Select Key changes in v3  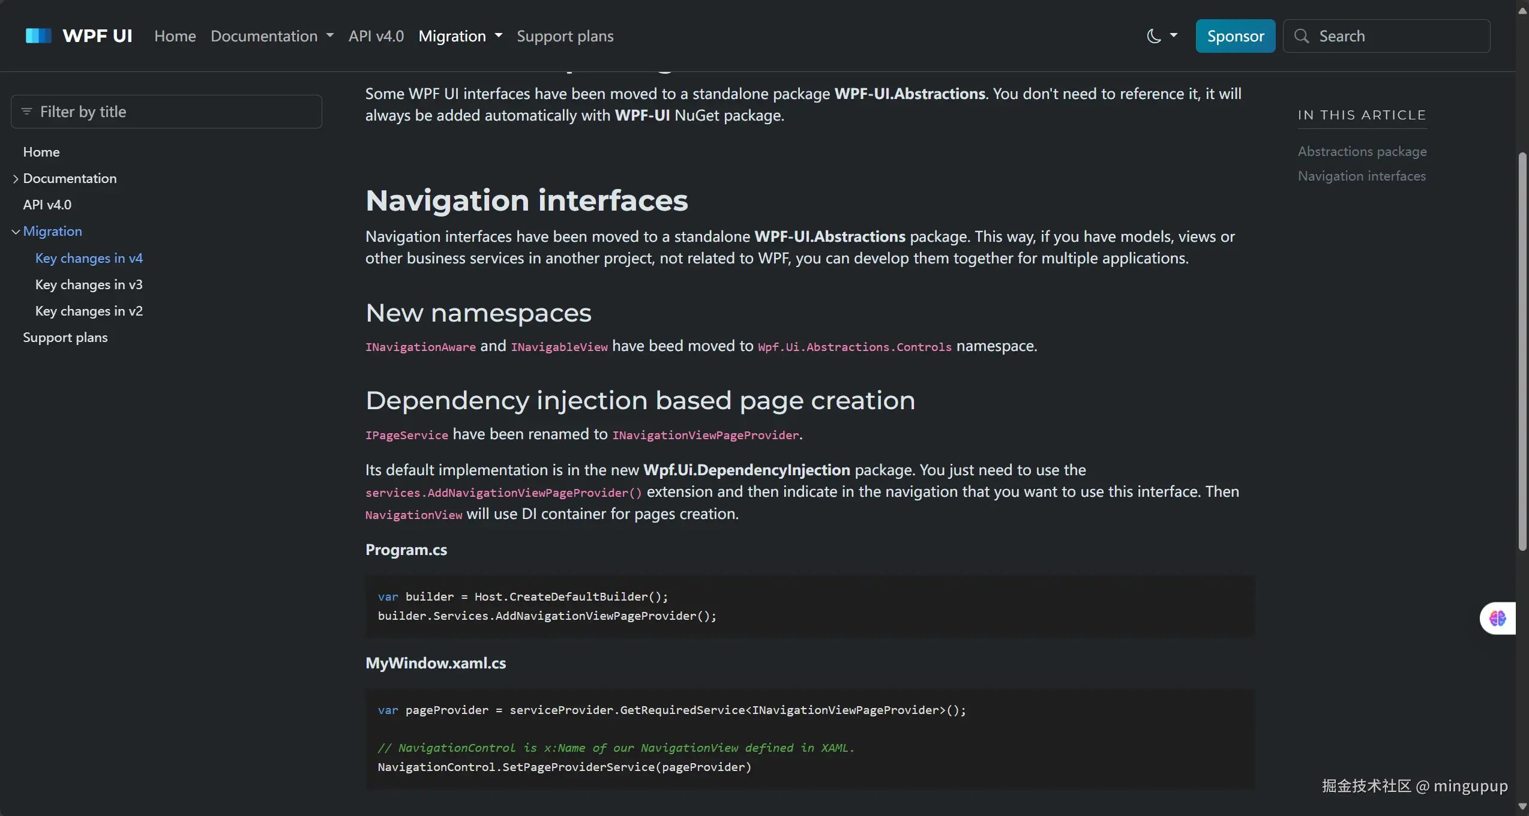[89, 284]
